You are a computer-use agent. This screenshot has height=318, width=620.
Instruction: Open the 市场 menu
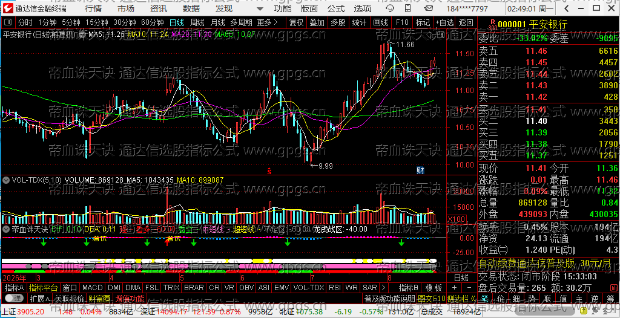coord(126,8)
